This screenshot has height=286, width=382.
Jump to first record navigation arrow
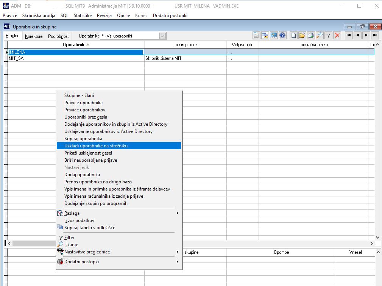(349, 35)
